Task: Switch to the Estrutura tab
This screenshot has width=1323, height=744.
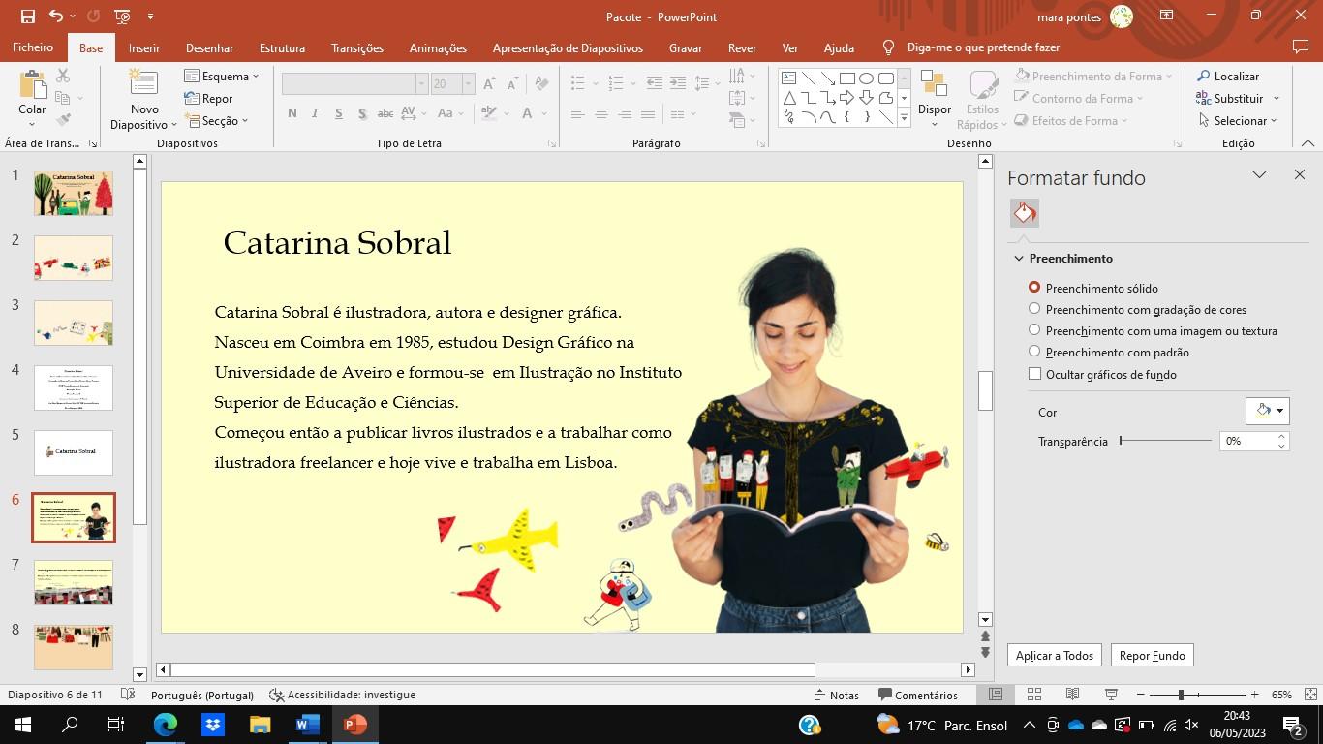Action: pyautogui.click(x=282, y=47)
